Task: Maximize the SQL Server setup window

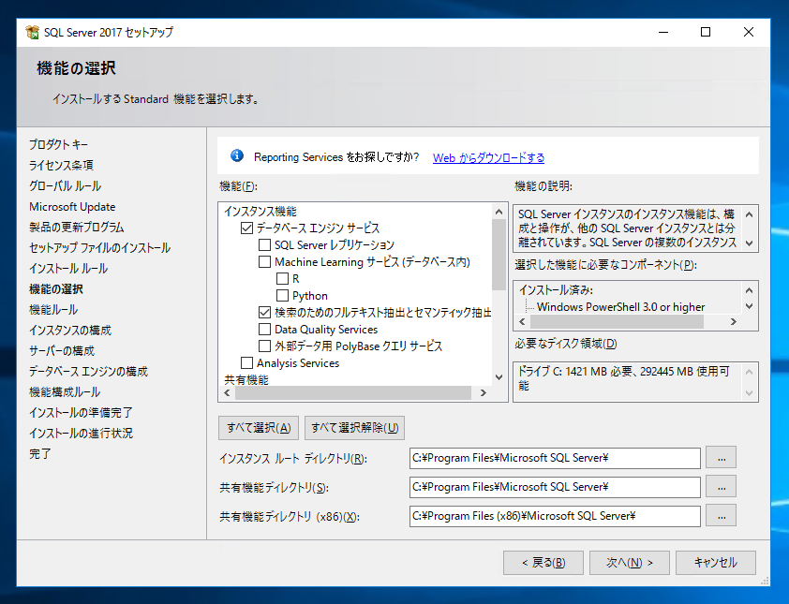Action: click(706, 32)
